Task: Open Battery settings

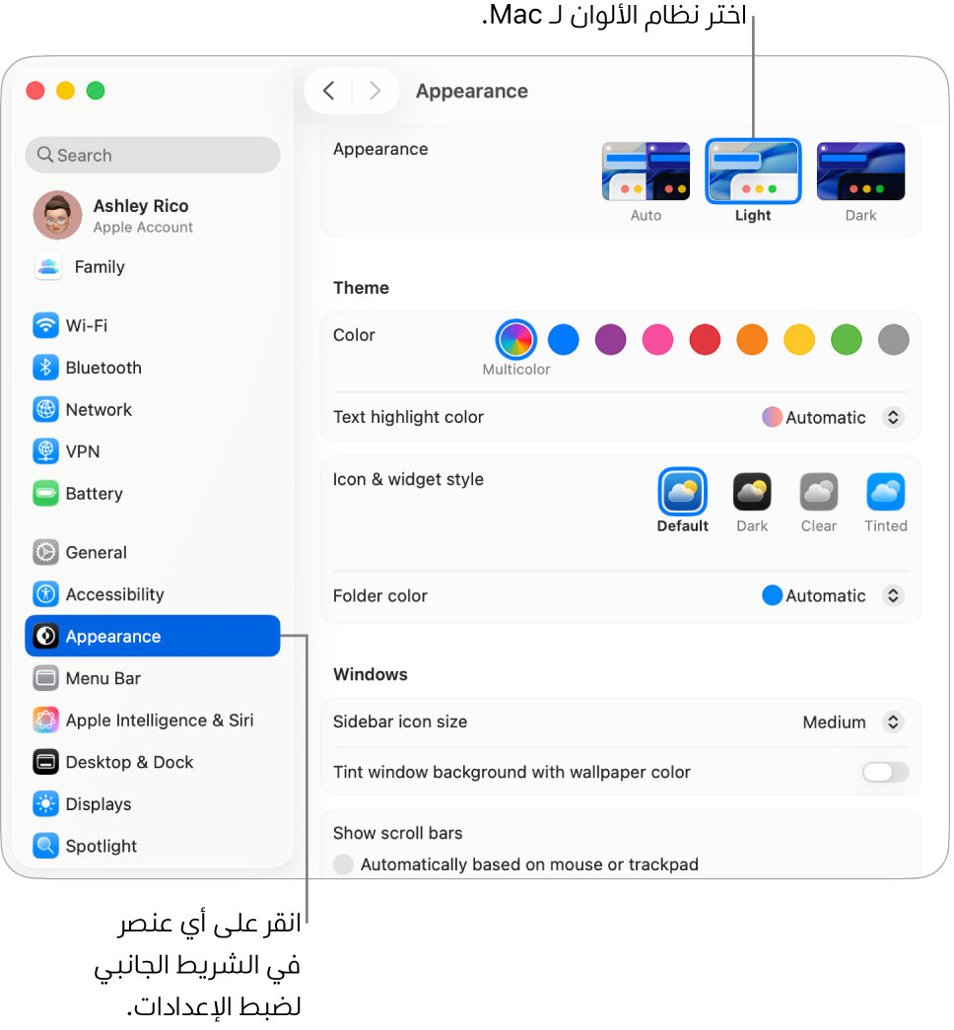Action: pos(153,494)
